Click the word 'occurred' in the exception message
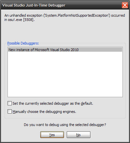 (118, 15)
